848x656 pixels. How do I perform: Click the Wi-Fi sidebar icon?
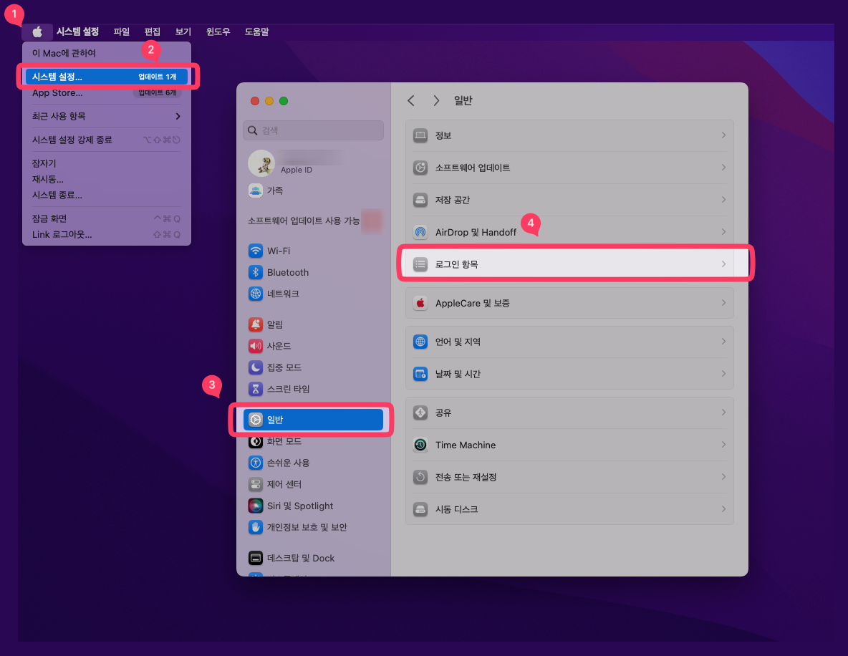255,251
